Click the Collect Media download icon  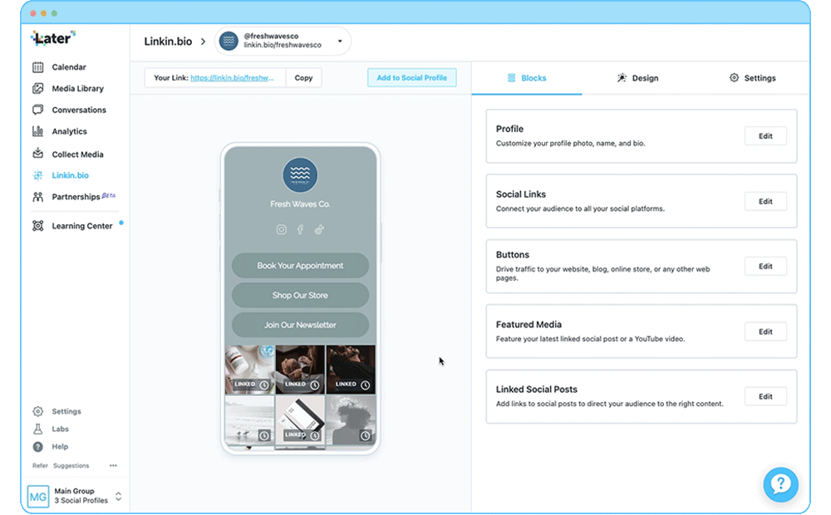click(x=37, y=154)
